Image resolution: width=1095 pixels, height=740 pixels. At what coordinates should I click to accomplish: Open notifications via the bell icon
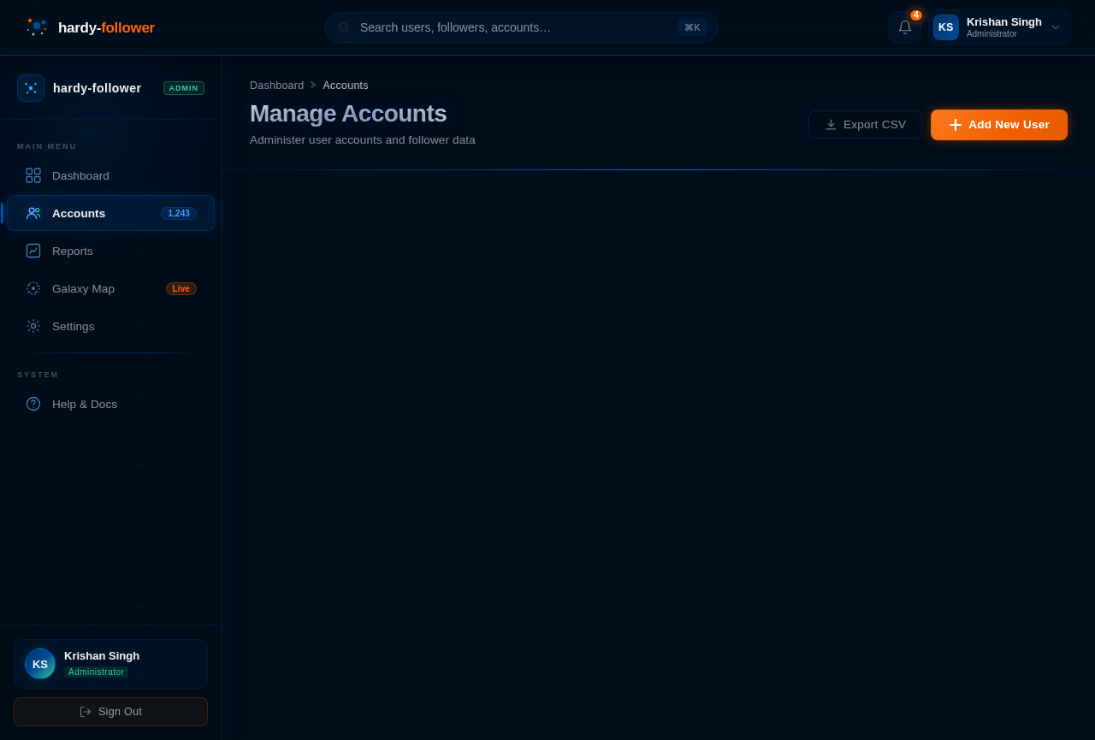coord(904,27)
